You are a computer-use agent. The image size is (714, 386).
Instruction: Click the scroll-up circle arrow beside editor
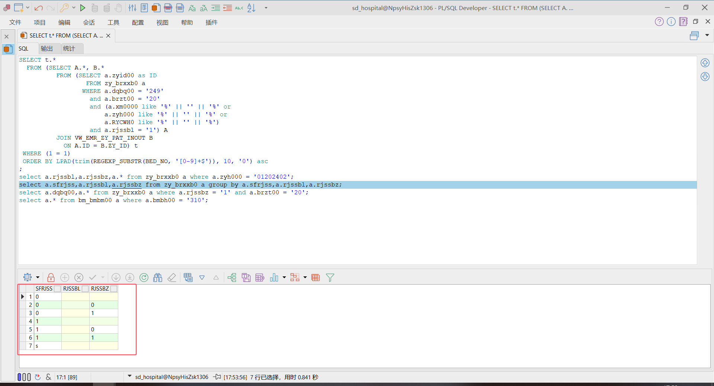(x=705, y=63)
